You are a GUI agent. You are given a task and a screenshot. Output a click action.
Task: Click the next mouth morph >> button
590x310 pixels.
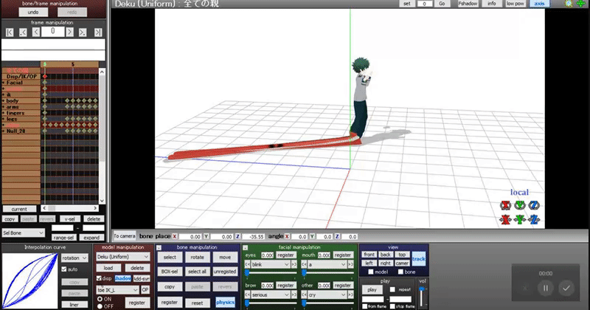[350, 264]
